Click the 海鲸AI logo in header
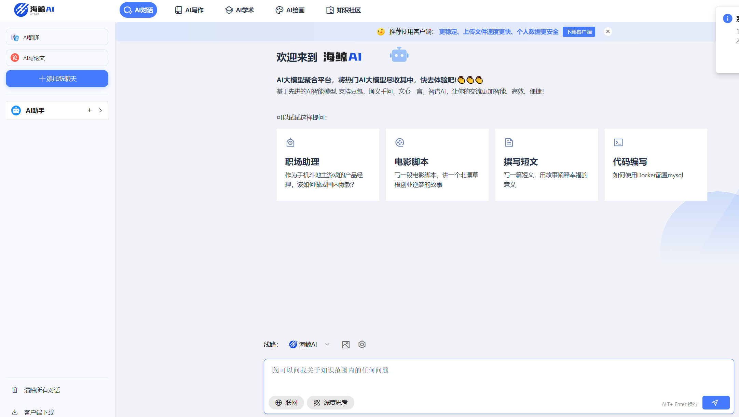This screenshot has height=417, width=739. 34,10
